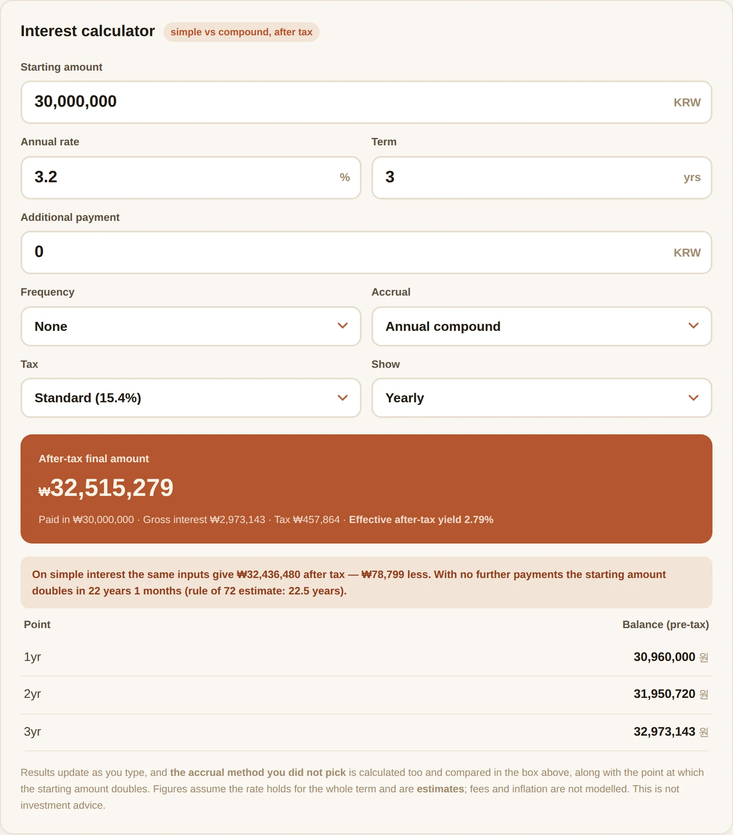Click the Interest calculator heading
Viewport: 733px width, 835px height.
click(x=88, y=31)
